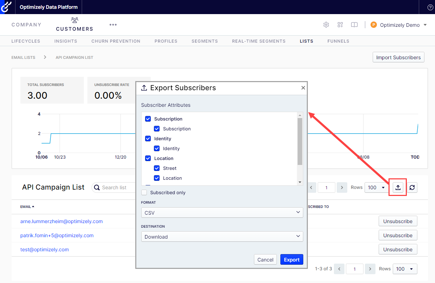This screenshot has width=435, height=283.
Task: Go to previous page in bottom pagination
Action: click(339, 269)
